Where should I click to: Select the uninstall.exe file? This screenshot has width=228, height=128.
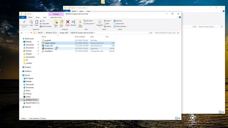(78, 48)
